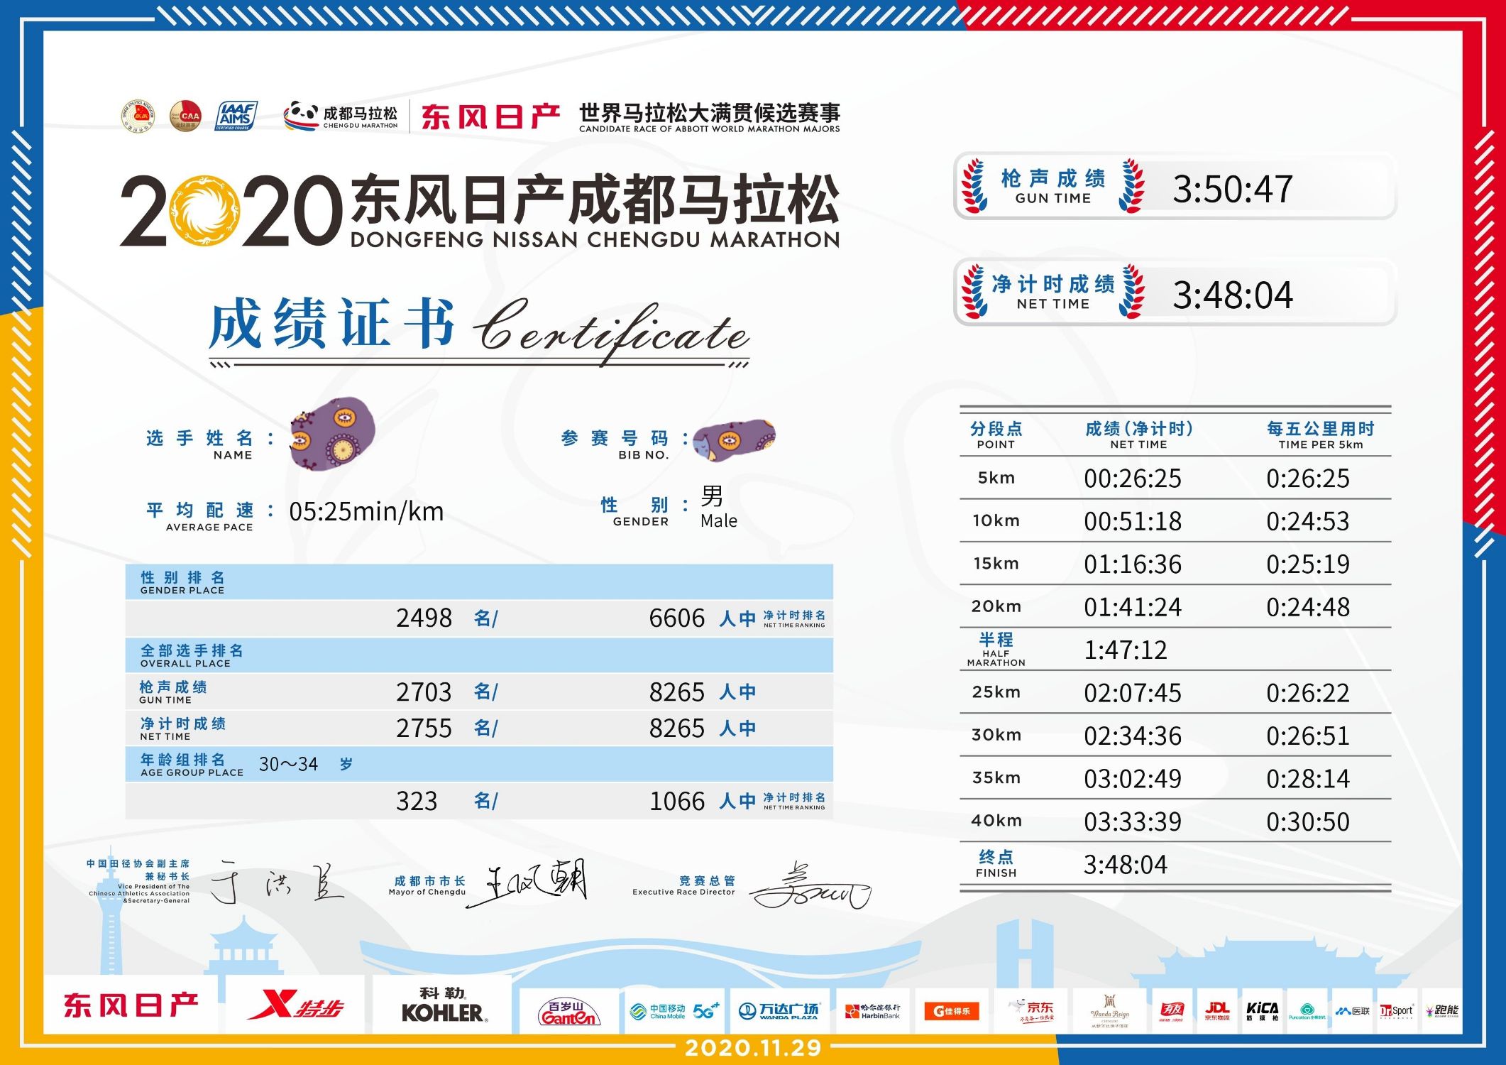Click the age range 30~34 岁

305,764
